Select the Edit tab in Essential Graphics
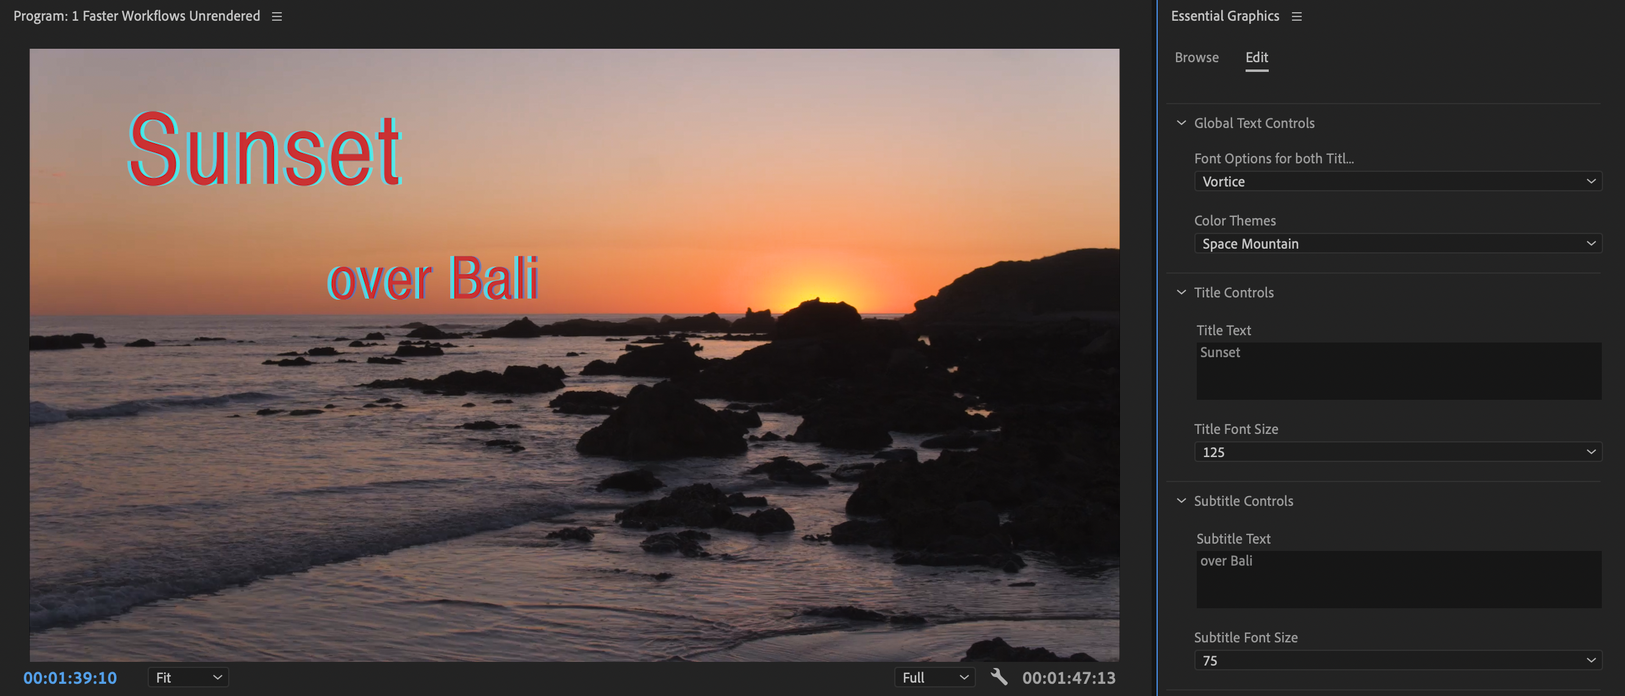This screenshot has width=1625, height=696. [1257, 57]
